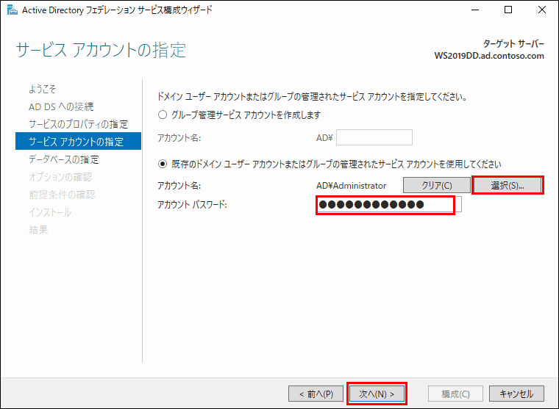The height and width of the screenshot is (409, 559).
Task: Open the データベースの指定 step
Action: [64, 159]
